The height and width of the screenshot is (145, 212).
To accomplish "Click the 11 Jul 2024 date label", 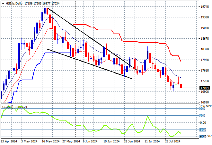I will coord(152,141).
